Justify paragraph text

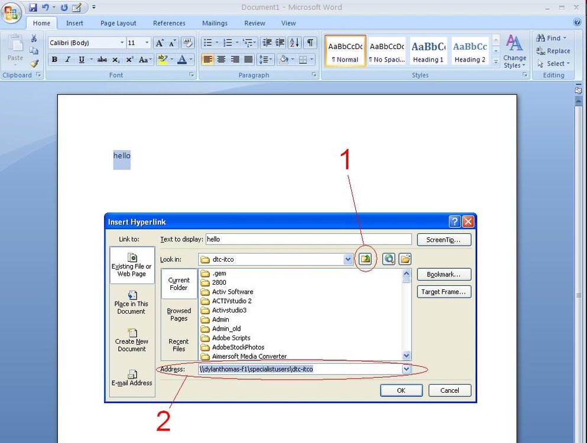click(x=249, y=60)
